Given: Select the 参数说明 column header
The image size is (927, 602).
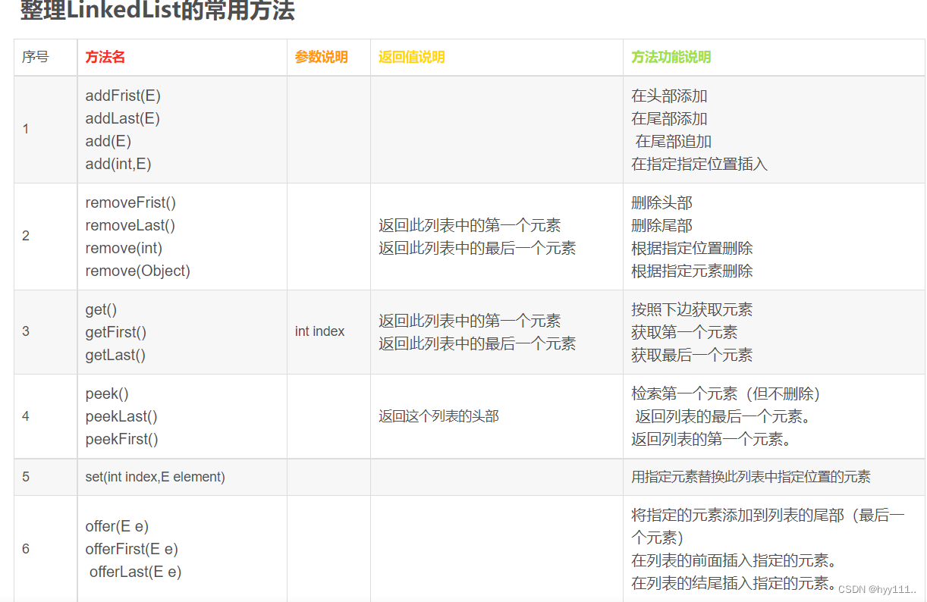Looking at the screenshot, I should pyautogui.click(x=320, y=57).
